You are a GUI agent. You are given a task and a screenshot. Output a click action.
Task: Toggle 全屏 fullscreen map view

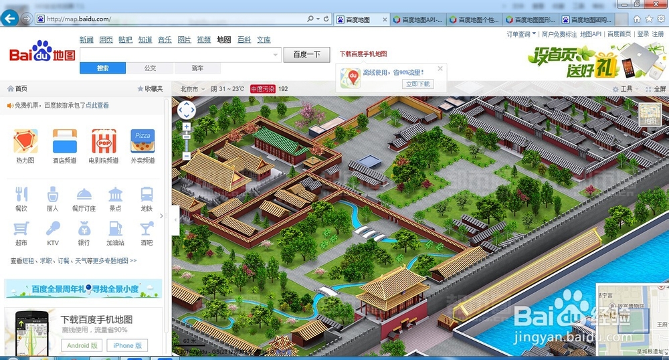point(656,89)
